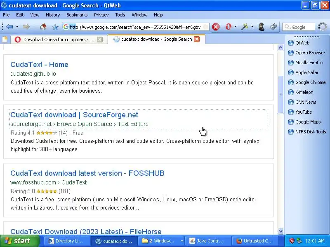Open the History menu
The image size is (330, 247).
[x=53, y=15]
